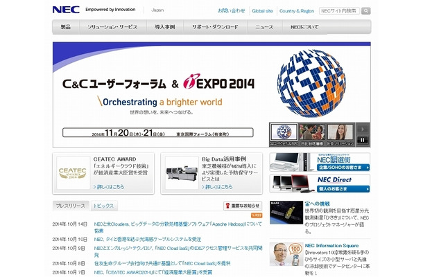
Task: Open 詳しくはこちら under CEATEC AWARD
Action: pos(109,186)
